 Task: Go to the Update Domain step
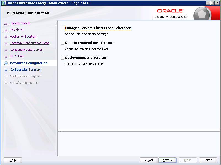coord(20,23)
